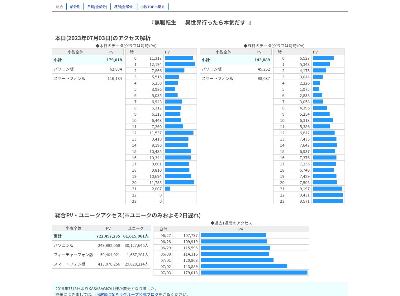Image resolution: width=400 pixels, height=296 pixels.
Task: Click the weekly bar for 07/03
Action: point(254,273)
